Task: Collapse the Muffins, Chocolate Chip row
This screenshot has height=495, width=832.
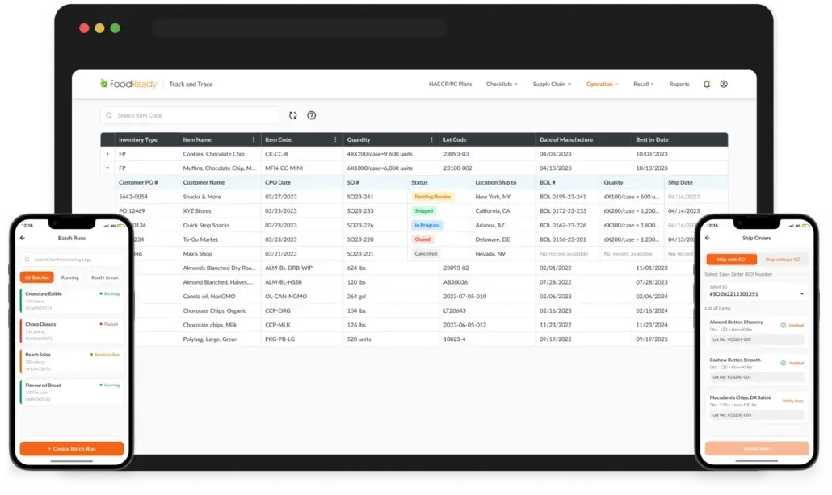Action: coord(108,168)
